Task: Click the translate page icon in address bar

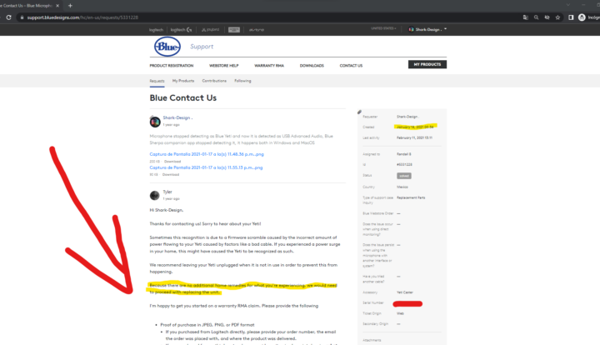Action: point(525,17)
